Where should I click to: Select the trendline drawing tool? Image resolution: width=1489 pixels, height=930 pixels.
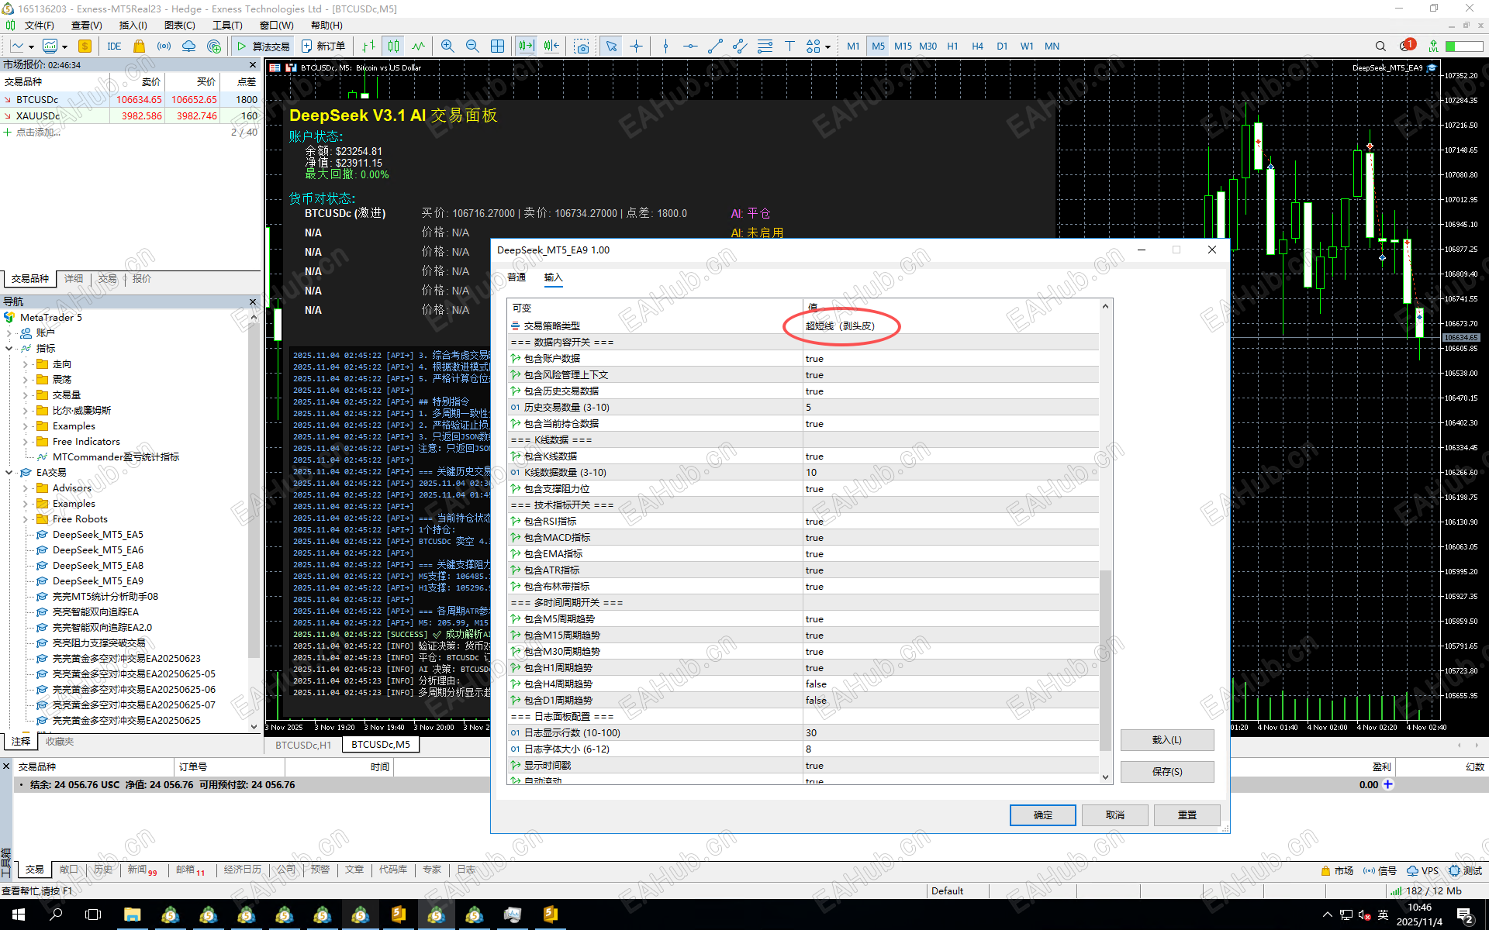point(715,46)
